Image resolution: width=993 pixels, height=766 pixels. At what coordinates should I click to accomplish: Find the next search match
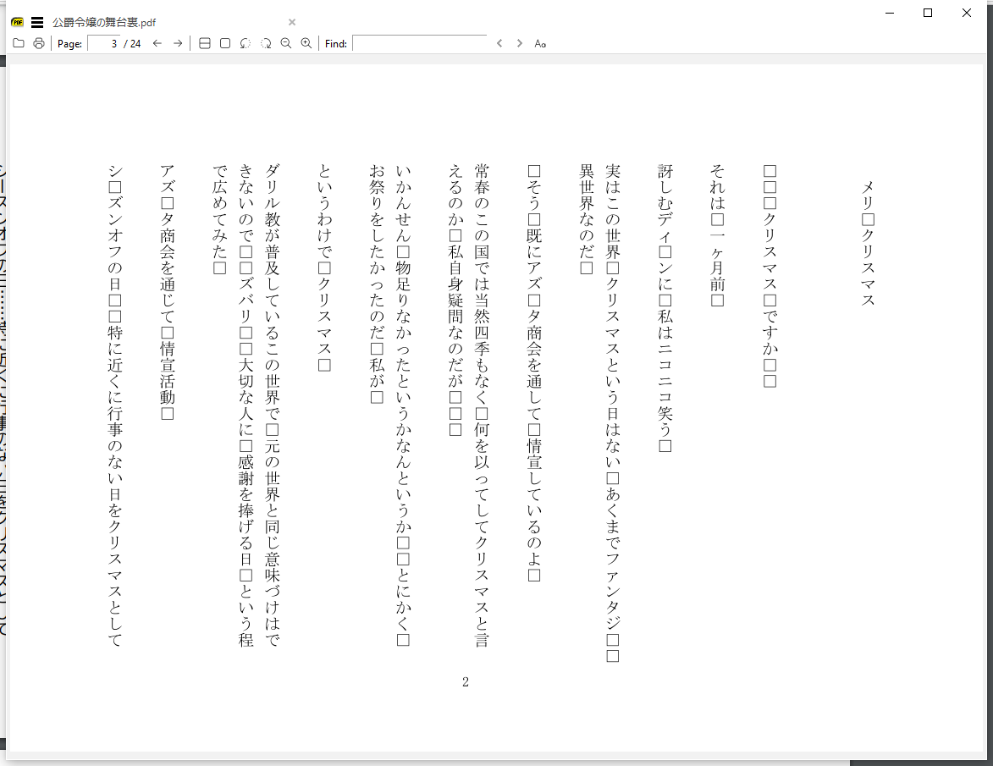click(x=519, y=43)
